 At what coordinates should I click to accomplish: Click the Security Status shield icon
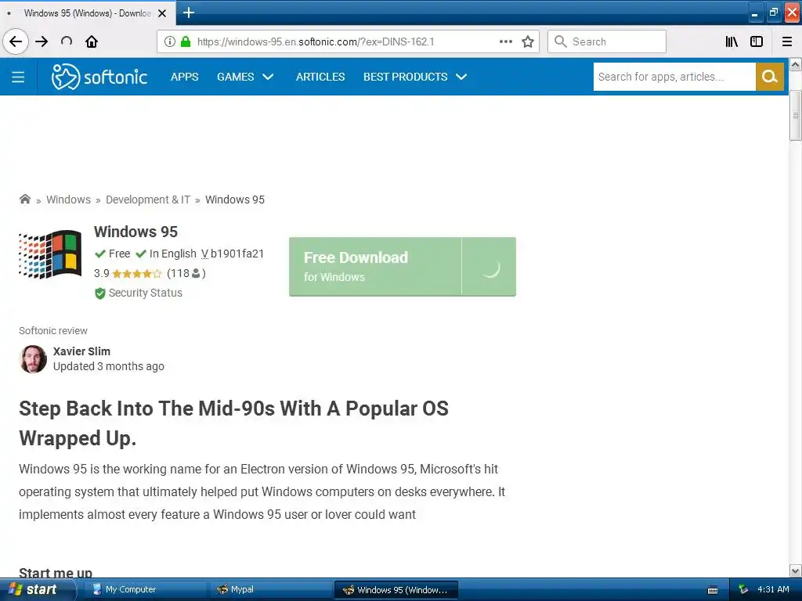[x=99, y=293]
